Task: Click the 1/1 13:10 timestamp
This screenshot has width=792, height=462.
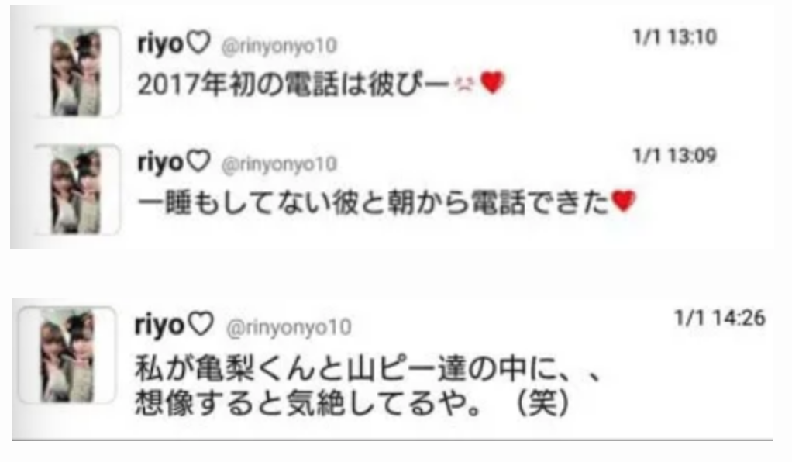Action: 675,37
